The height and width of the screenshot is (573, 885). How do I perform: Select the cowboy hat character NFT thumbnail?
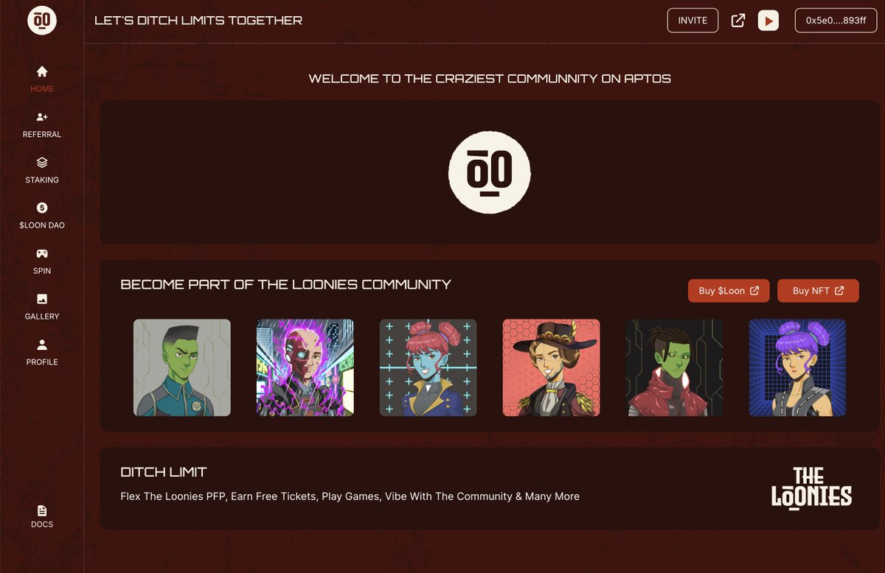(x=551, y=368)
